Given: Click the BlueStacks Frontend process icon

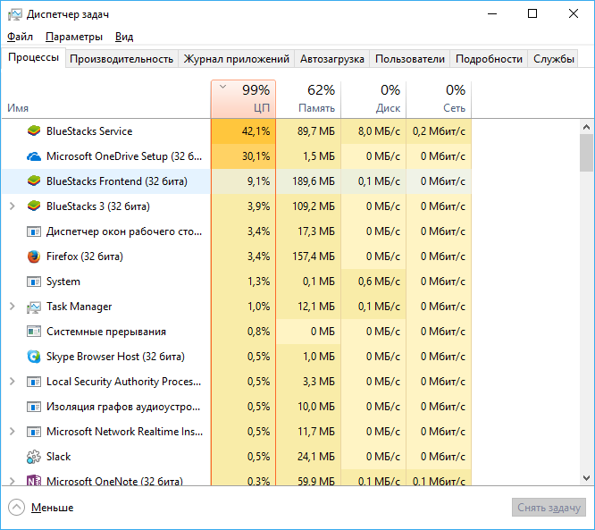Looking at the screenshot, I should (x=34, y=181).
